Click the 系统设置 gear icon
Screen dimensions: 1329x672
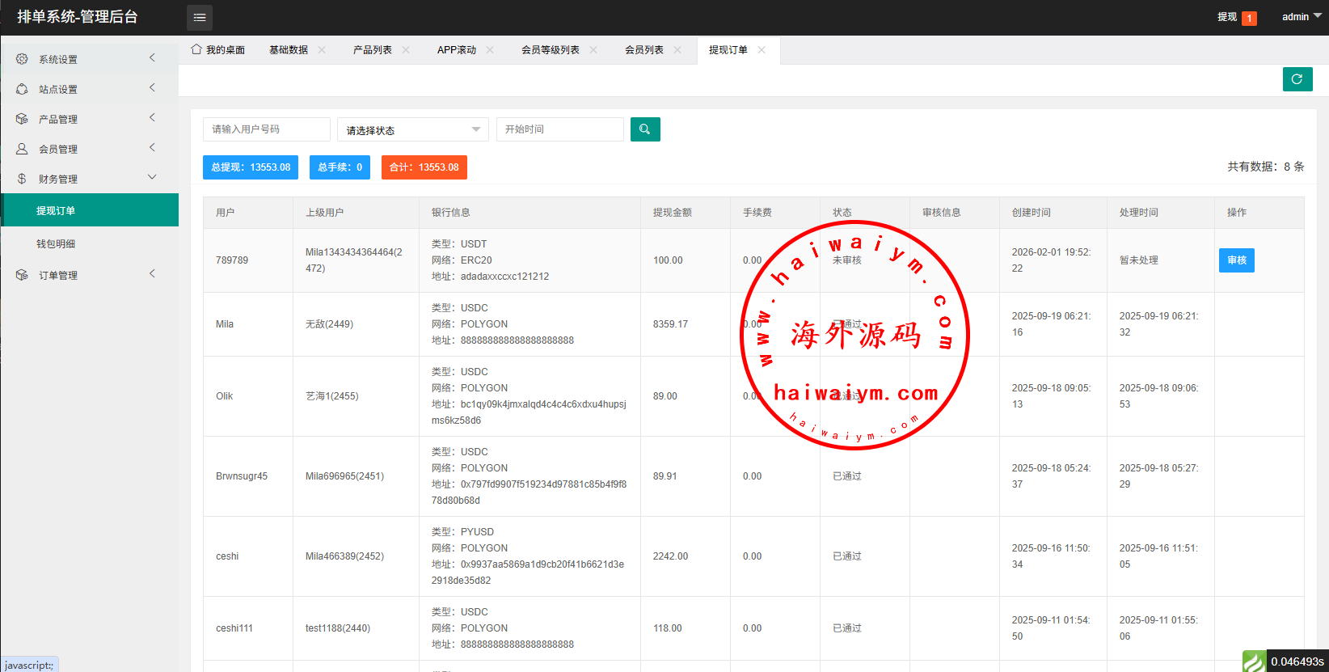[x=22, y=59]
